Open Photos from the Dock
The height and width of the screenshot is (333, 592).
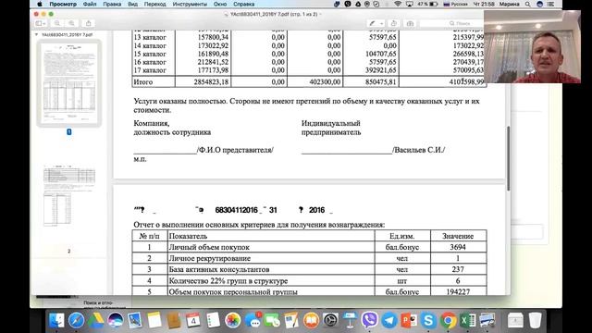[232, 321]
